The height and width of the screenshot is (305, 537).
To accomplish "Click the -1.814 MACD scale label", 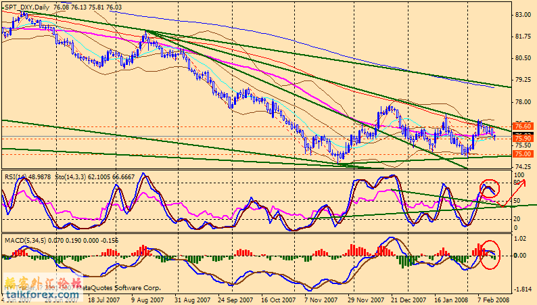I will click(x=523, y=289).
